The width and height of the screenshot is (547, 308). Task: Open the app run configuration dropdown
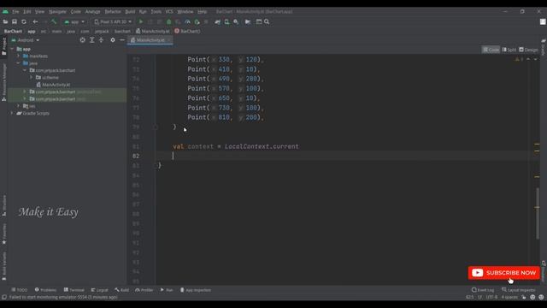(74, 21)
